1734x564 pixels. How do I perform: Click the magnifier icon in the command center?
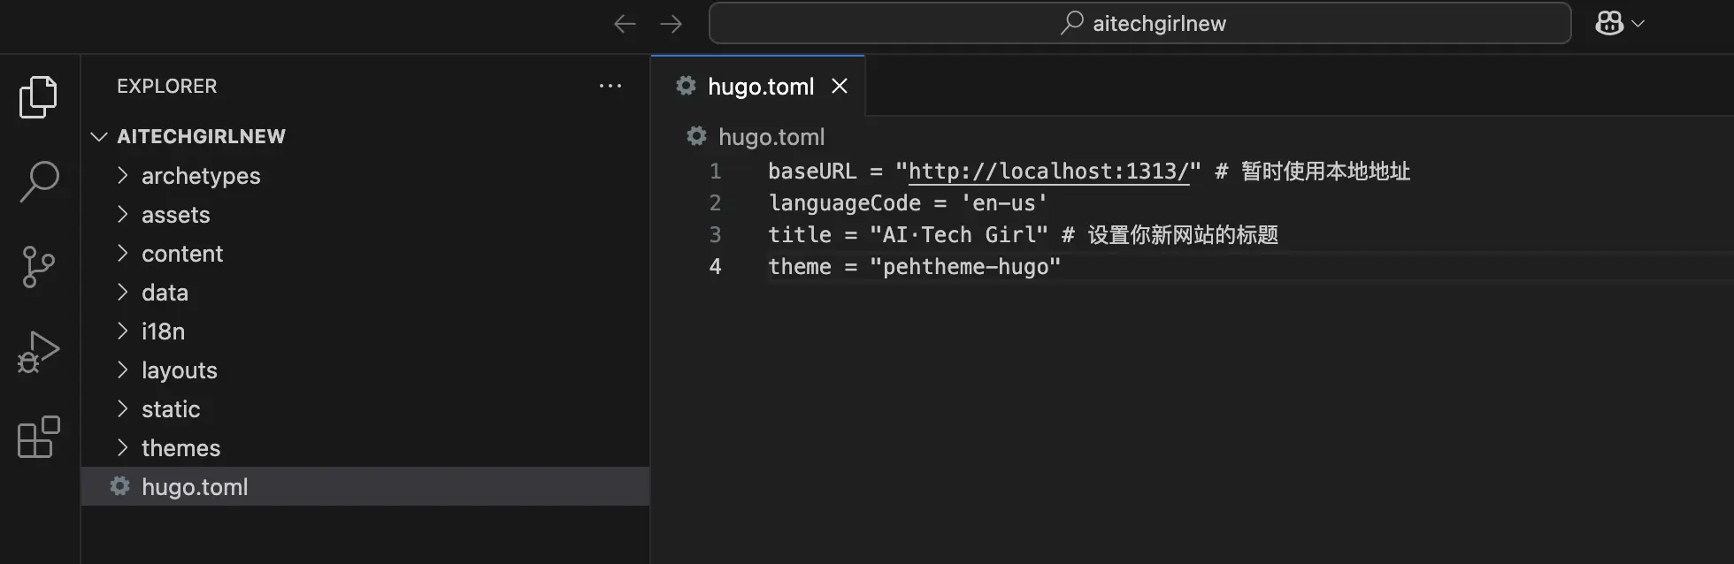click(1071, 23)
